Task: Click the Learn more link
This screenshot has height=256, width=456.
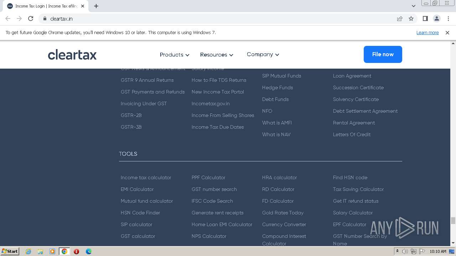Action: click(x=427, y=32)
